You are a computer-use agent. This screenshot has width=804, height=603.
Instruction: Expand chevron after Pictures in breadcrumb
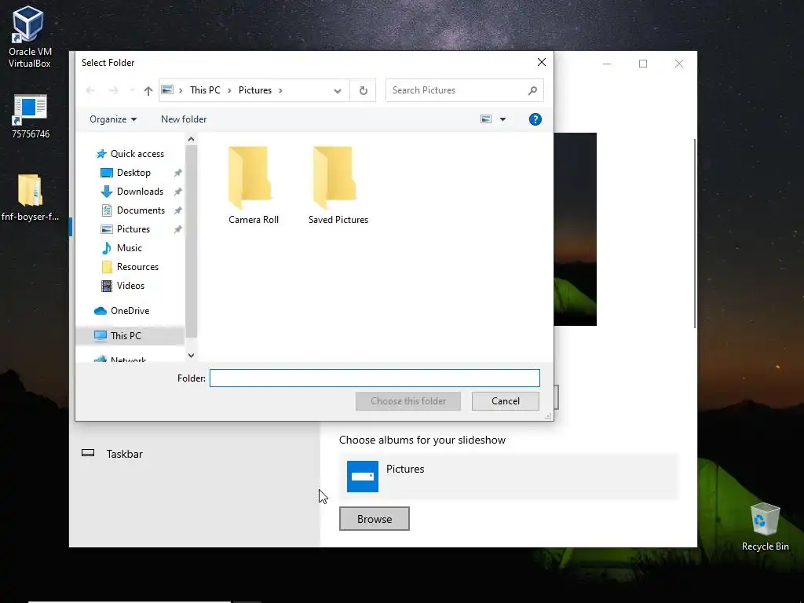[x=280, y=91]
